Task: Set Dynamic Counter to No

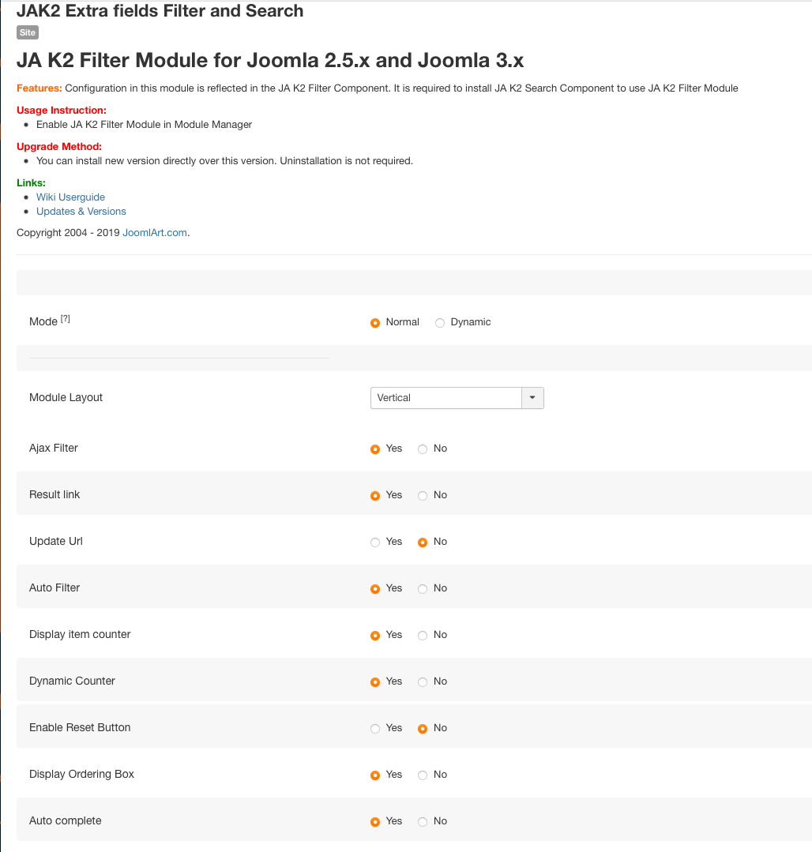Action: [x=423, y=682]
